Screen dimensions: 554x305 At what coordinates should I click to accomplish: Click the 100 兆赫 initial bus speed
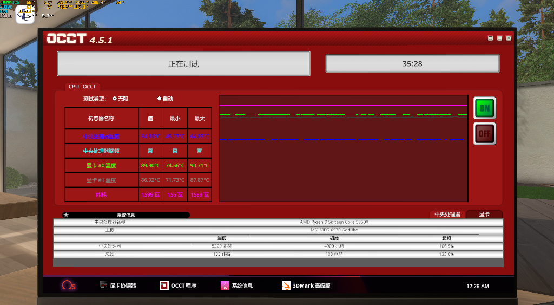coord(334,254)
